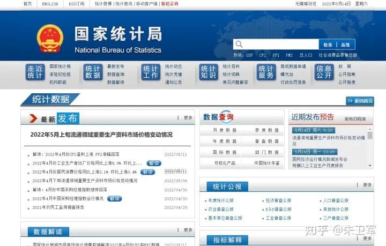
Task: Open 中国统计年鉴
Action: [x=267, y=163]
